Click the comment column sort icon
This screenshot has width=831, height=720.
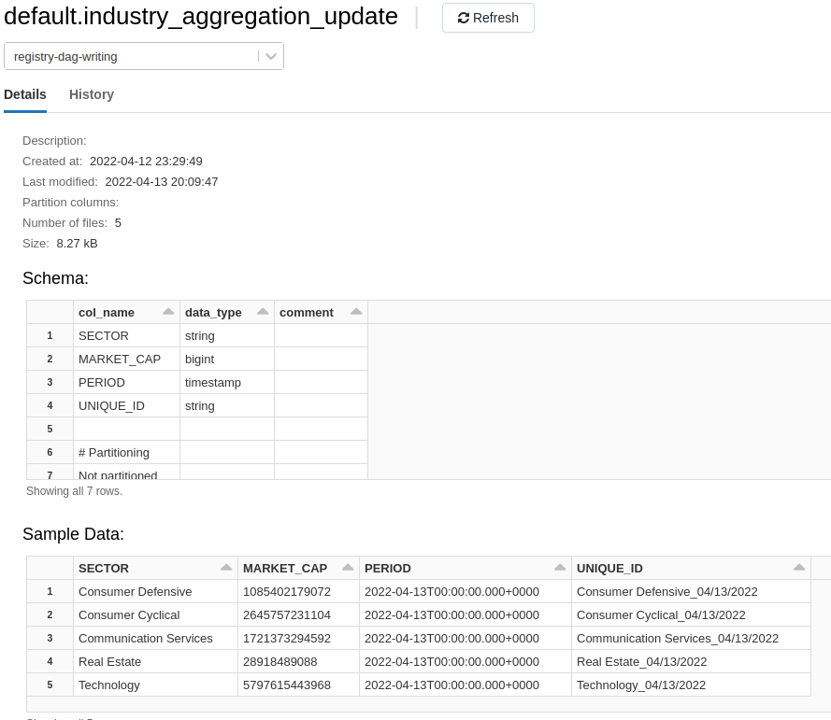tap(356, 310)
